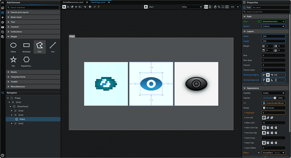Viewport: 291px width, 158px height.
Task: Close the GlobalResources.xaml tab
Action: click(x=87, y=2)
